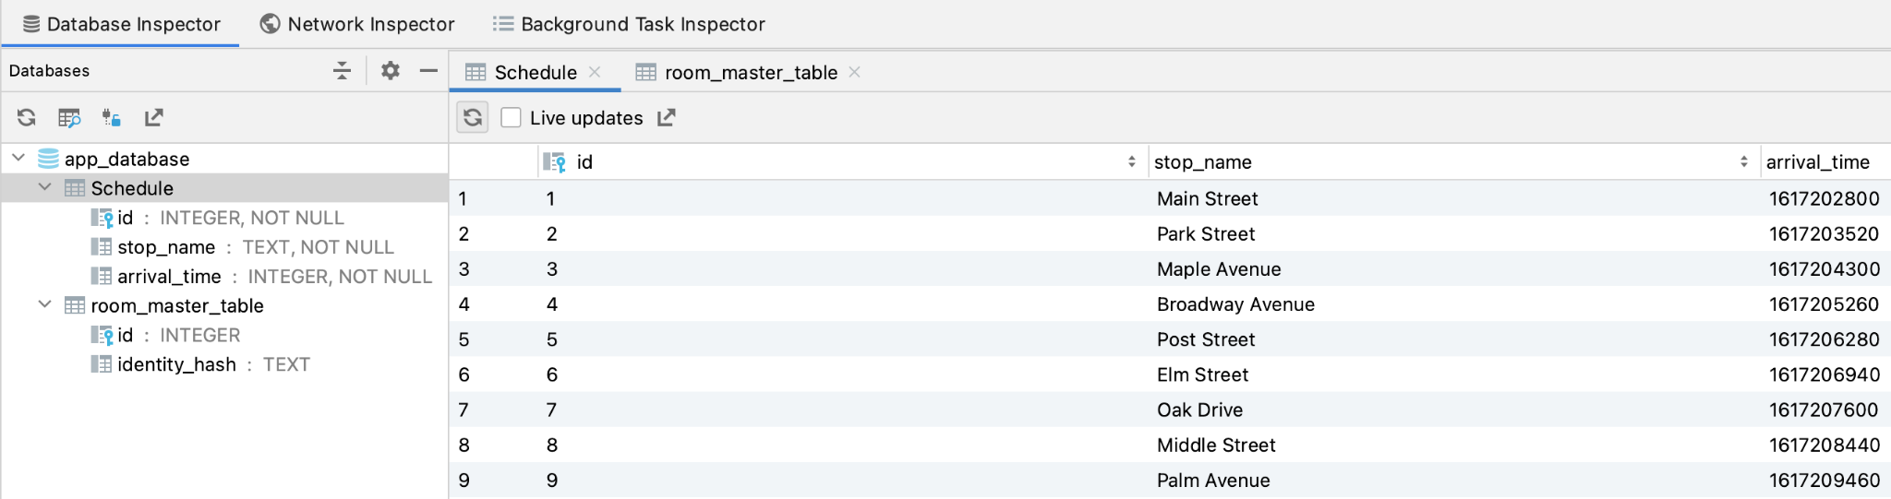The height and width of the screenshot is (499, 1891).
Task: Export databases from the Databases panel toolbar
Action: [x=153, y=117]
